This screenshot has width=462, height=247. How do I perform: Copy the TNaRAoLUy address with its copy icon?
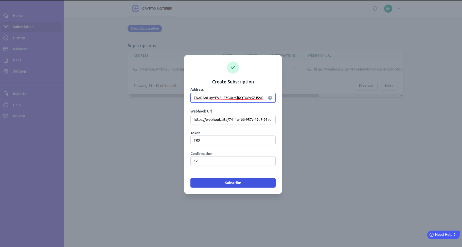pyautogui.click(x=135, y=69)
